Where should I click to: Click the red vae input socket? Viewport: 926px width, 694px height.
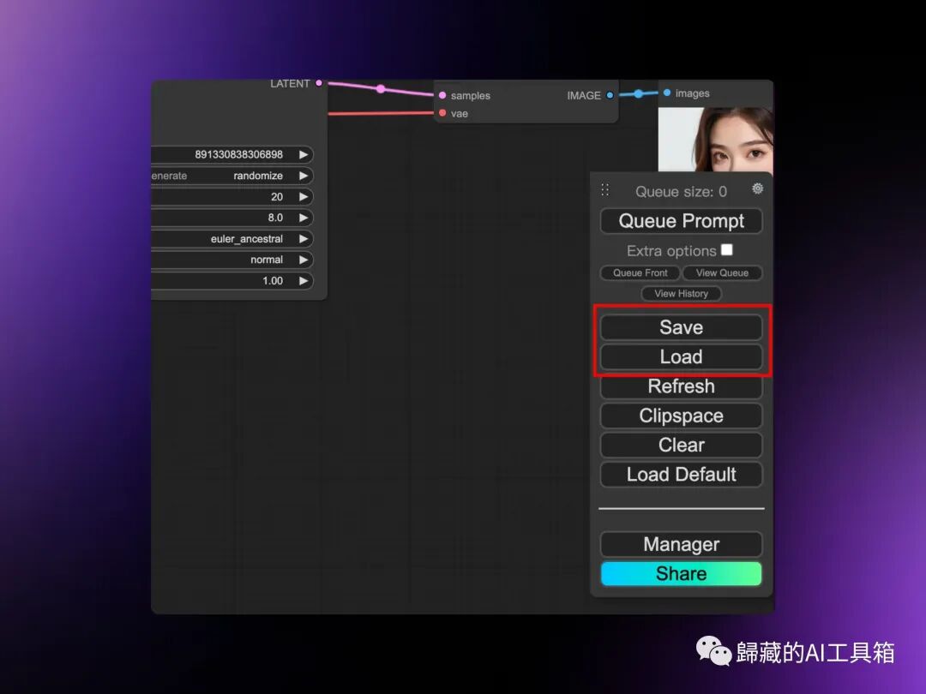[442, 113]
